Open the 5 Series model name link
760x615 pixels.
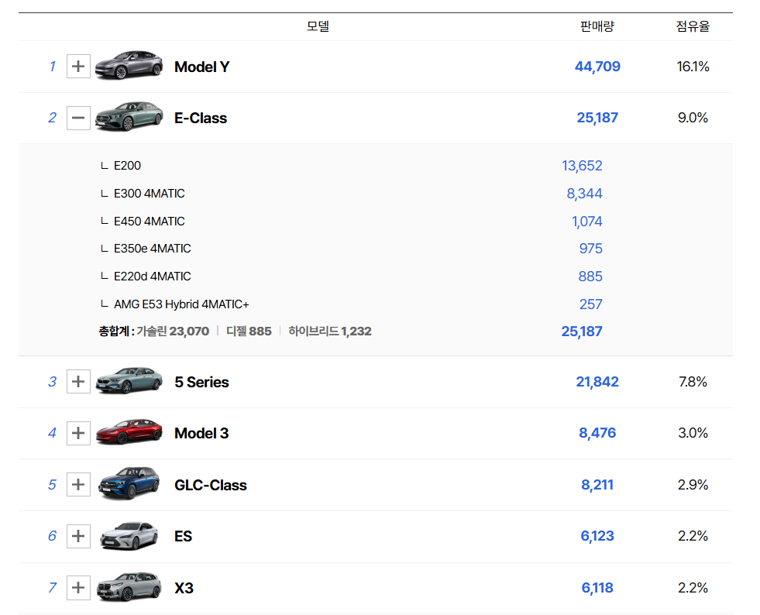click(x=201, y=382)
